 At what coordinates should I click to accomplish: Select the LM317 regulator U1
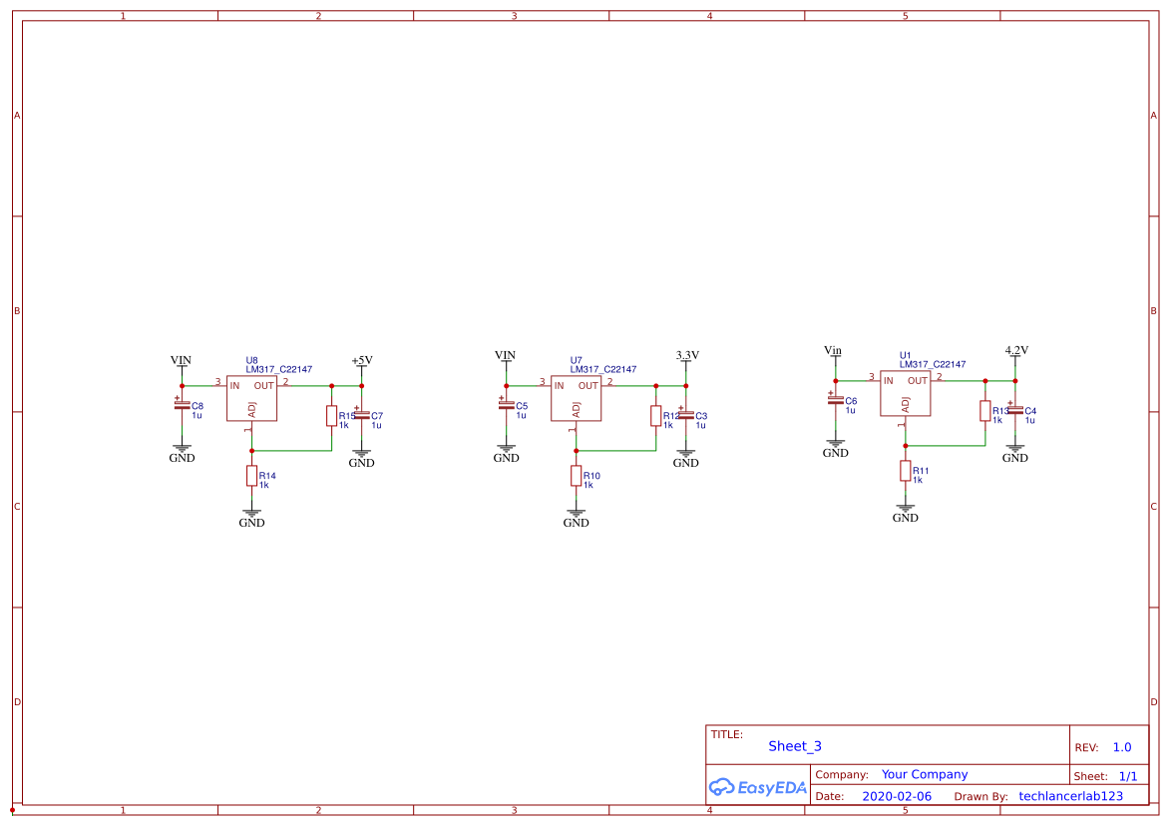906,392
